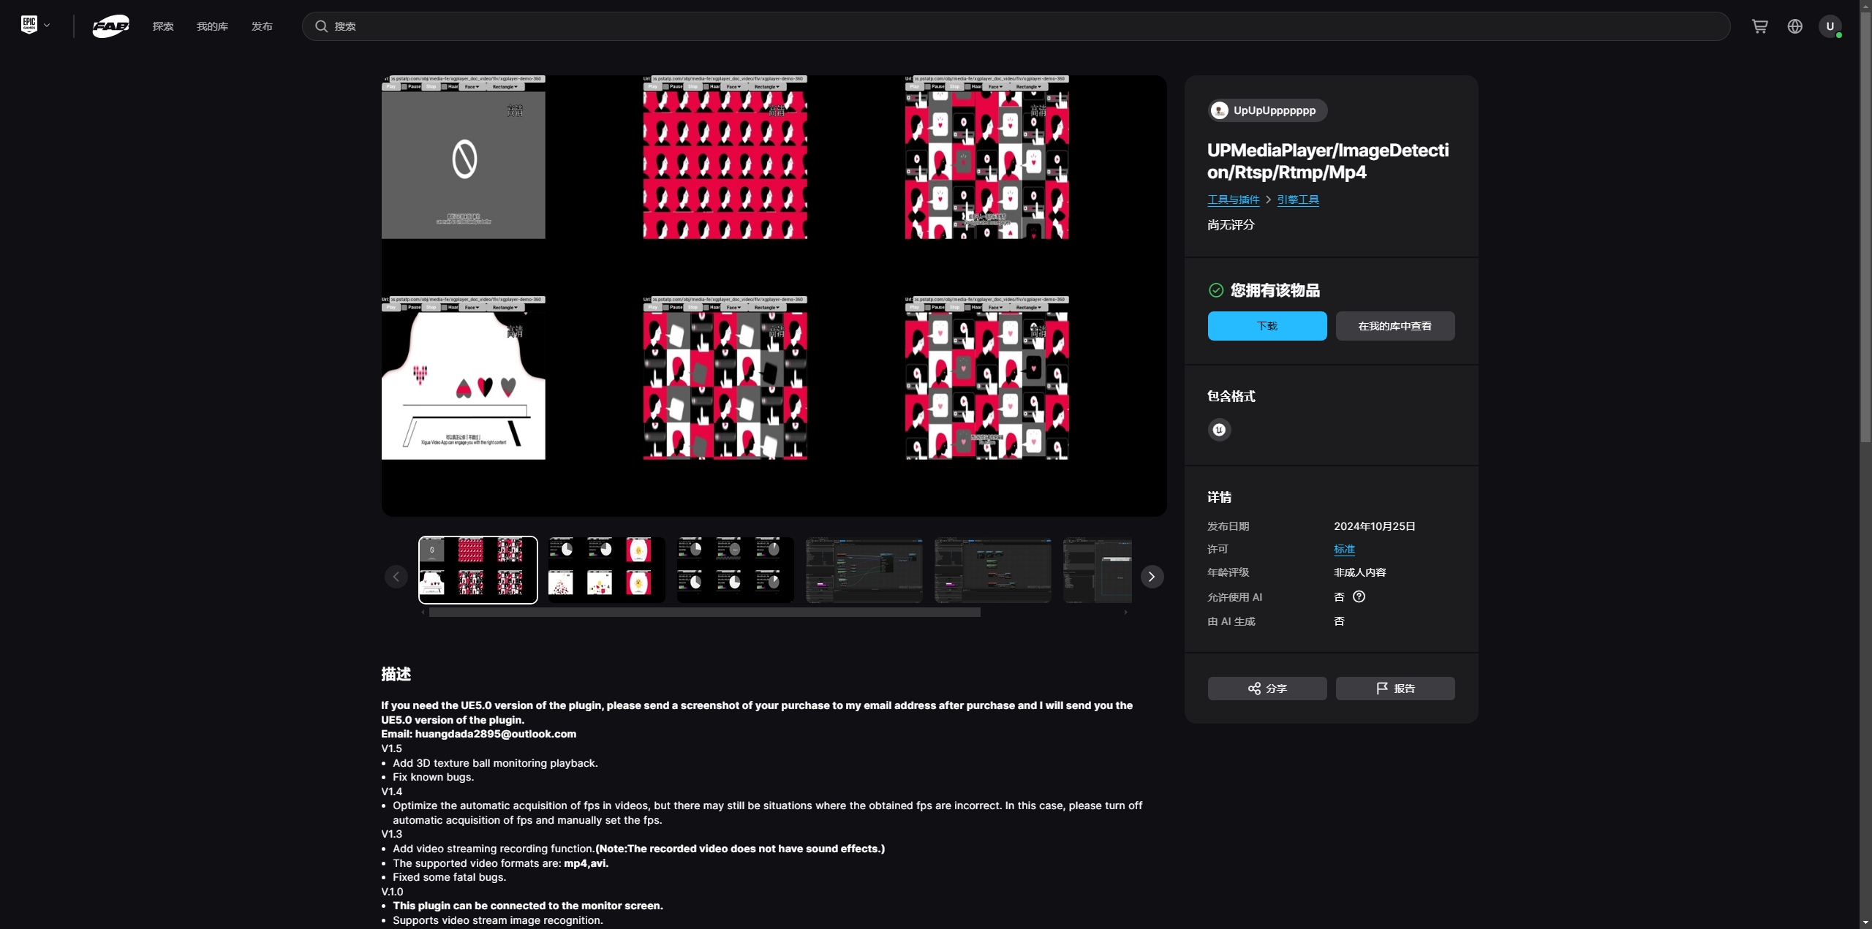This screenshot has width=1872, height=929.
Task: Click the Fab logo
Action: [110, 26]
